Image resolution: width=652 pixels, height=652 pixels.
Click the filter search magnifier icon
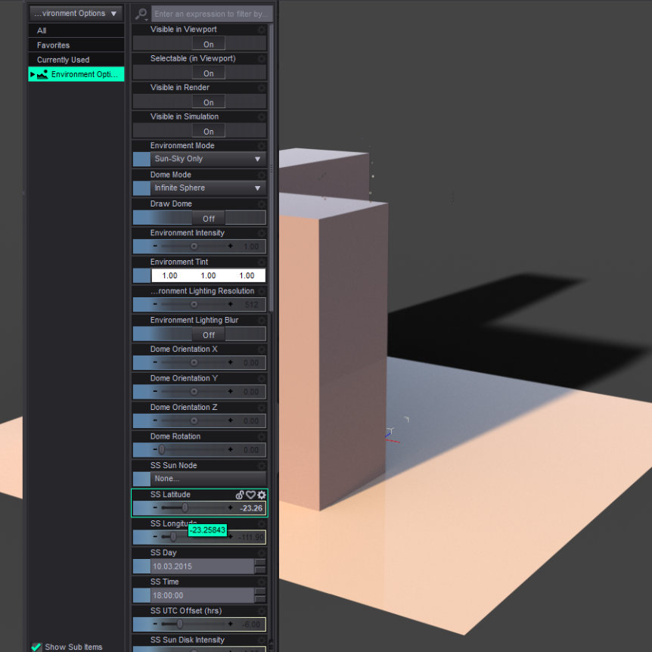coord(141,14)
